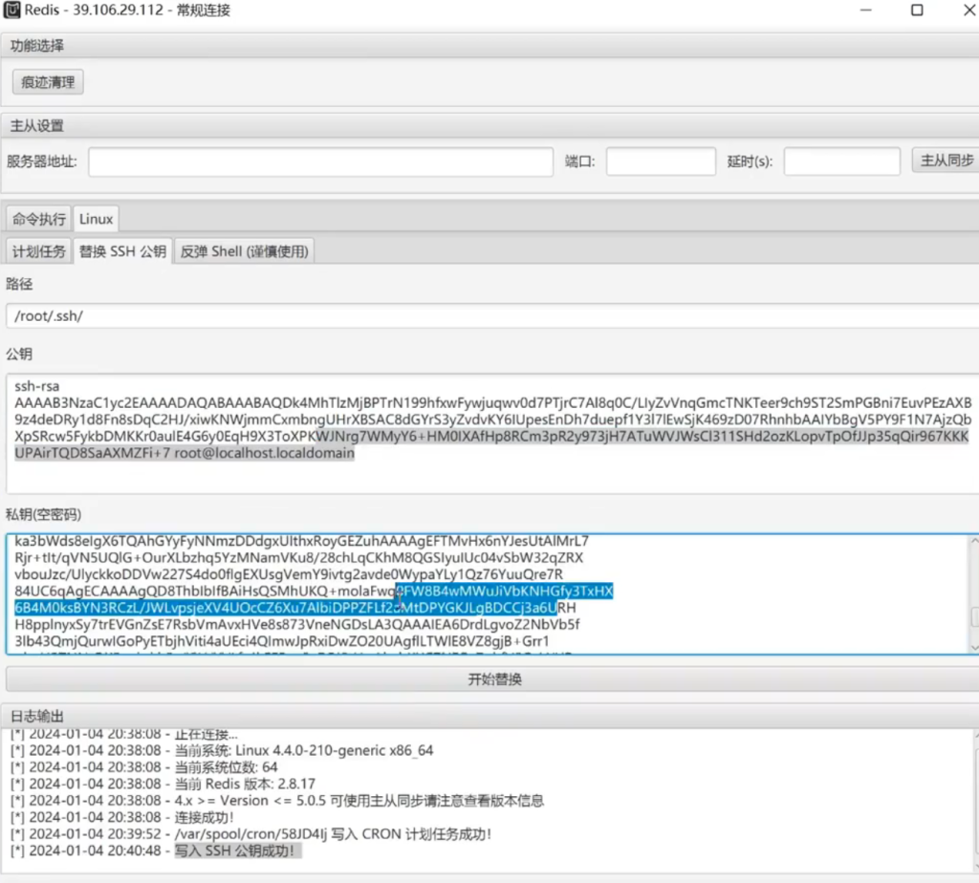The image size is (979, 883).
Task: Click 'root@localhost.localdomain' in the public key
Action: 264,453
